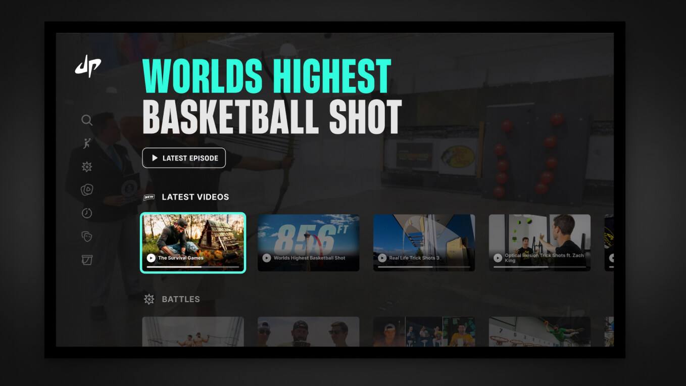
Task: Click the Dude Perfect logo
Action: tap(88, 67)
